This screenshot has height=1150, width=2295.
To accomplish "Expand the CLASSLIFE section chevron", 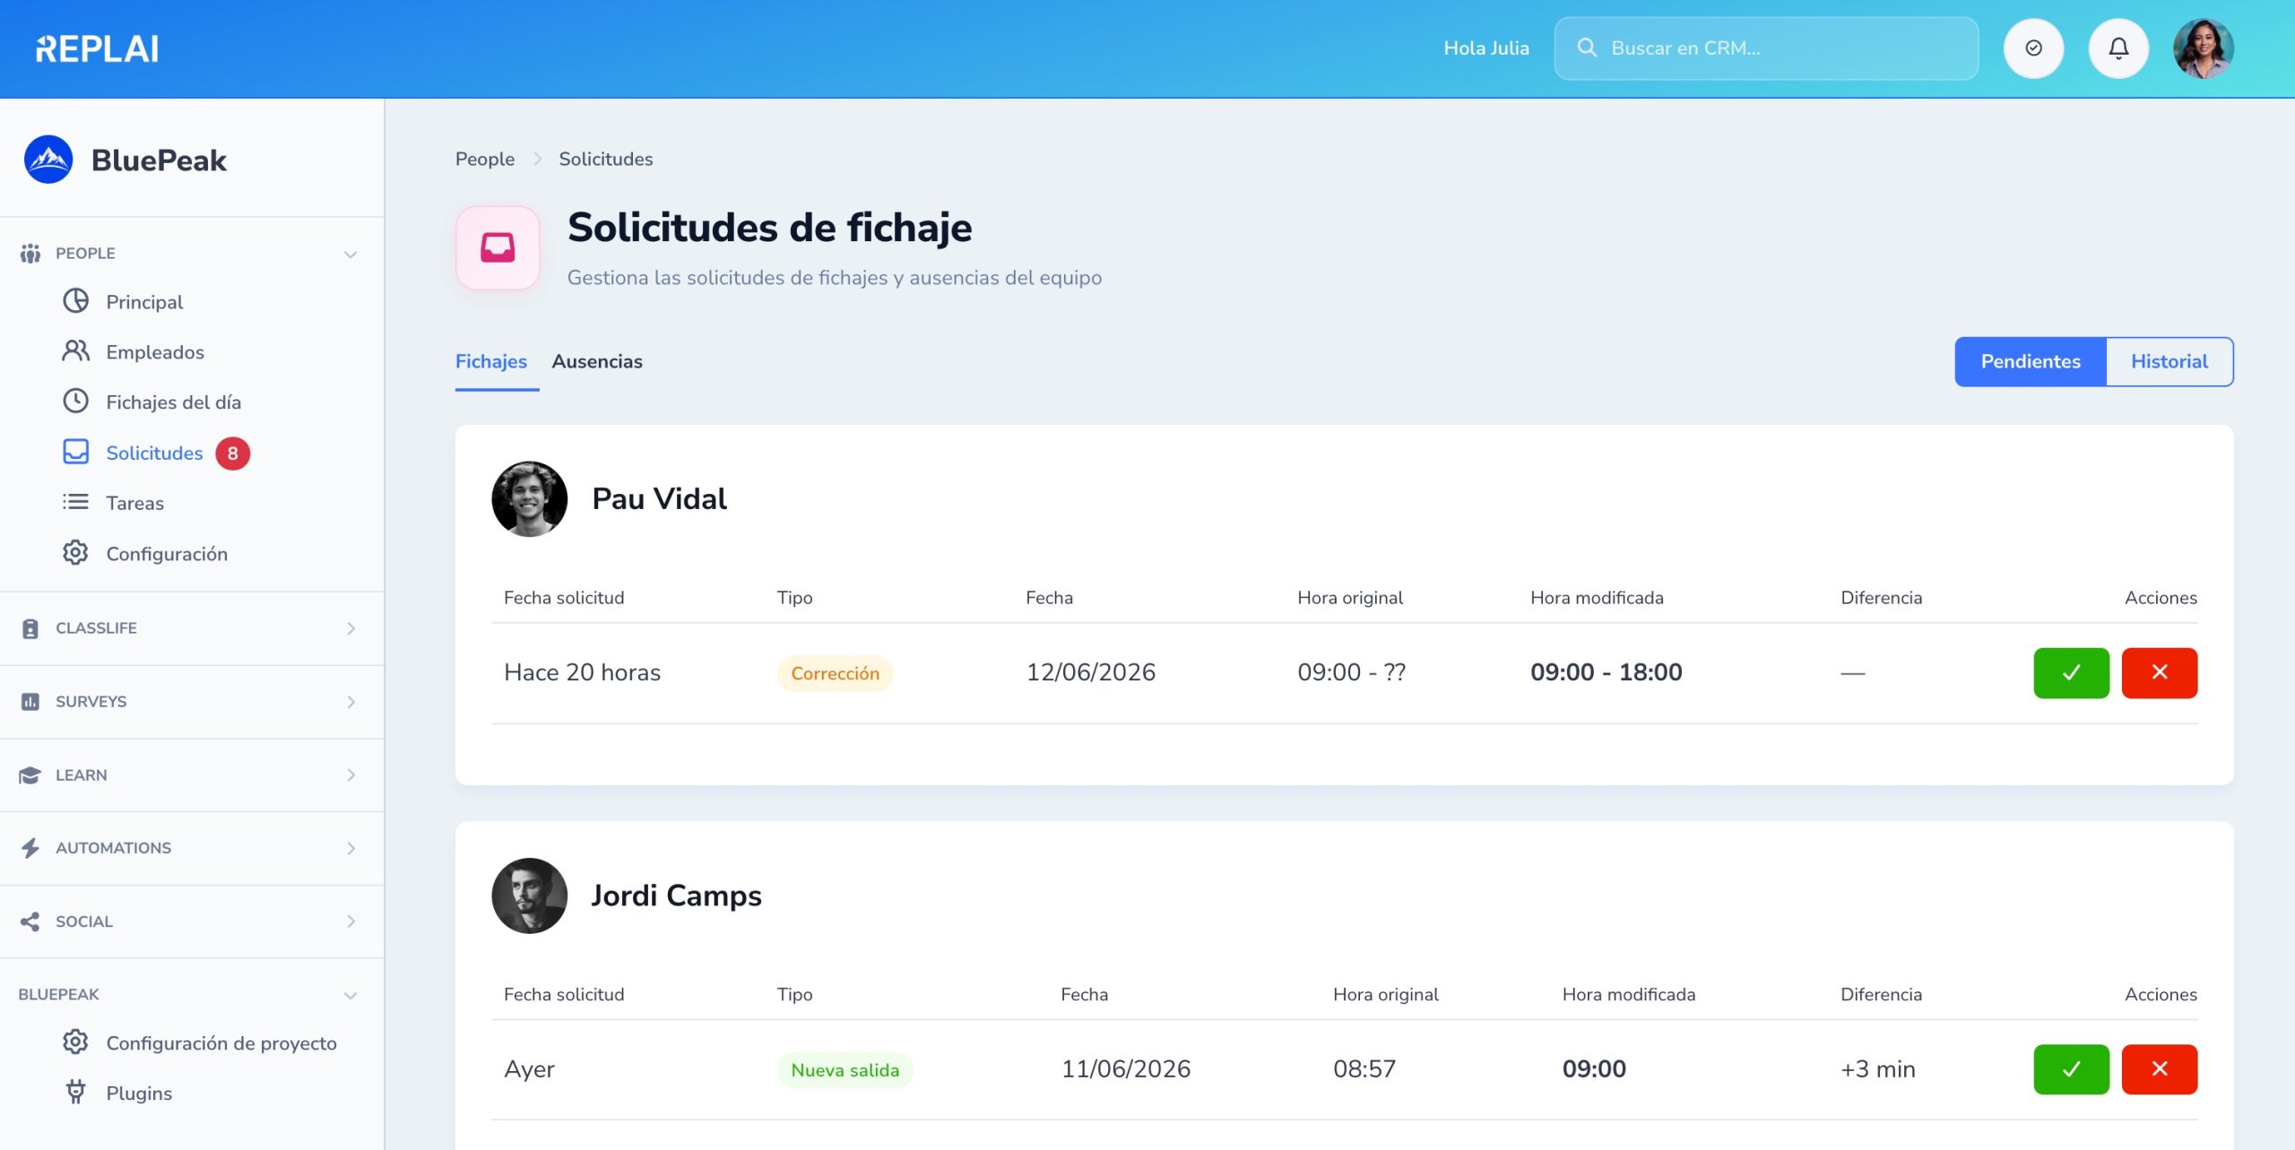I will point(351,628).
